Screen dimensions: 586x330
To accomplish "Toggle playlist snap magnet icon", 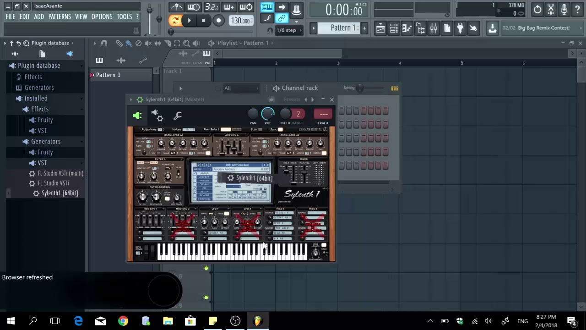I will click(104, 43).
